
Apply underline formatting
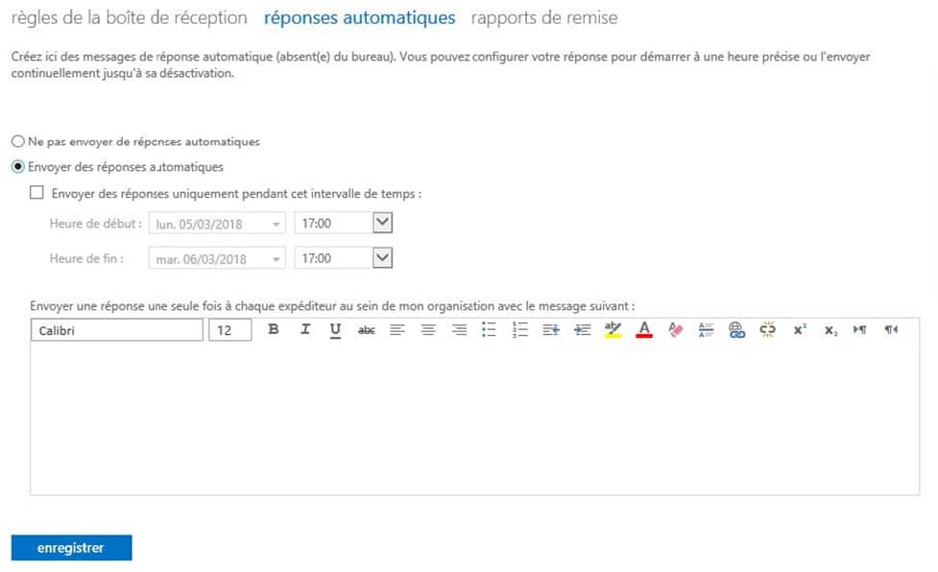(336, 329)
